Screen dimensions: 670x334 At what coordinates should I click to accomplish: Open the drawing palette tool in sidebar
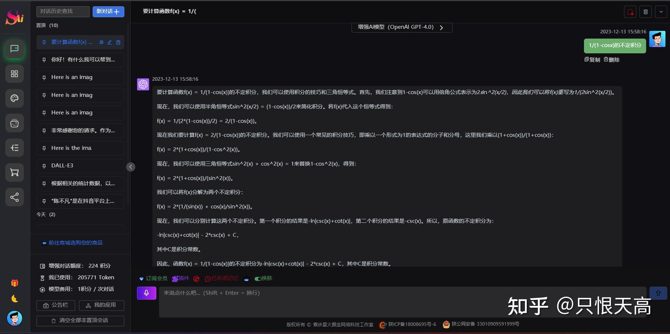(14, 98)
